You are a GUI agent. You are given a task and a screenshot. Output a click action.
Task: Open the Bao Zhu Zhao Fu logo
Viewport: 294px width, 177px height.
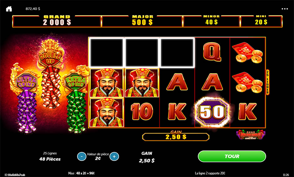(251, 134)
